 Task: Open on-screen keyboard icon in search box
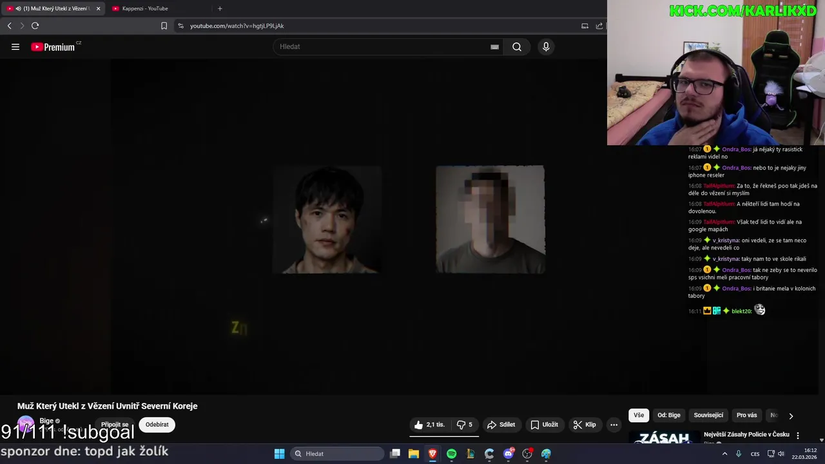point(494,46)
